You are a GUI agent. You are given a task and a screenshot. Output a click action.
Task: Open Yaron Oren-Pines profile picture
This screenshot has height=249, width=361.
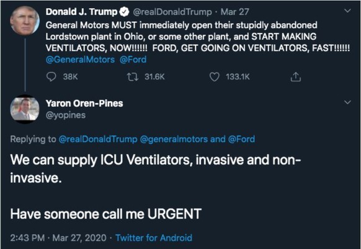coord(25,109)
